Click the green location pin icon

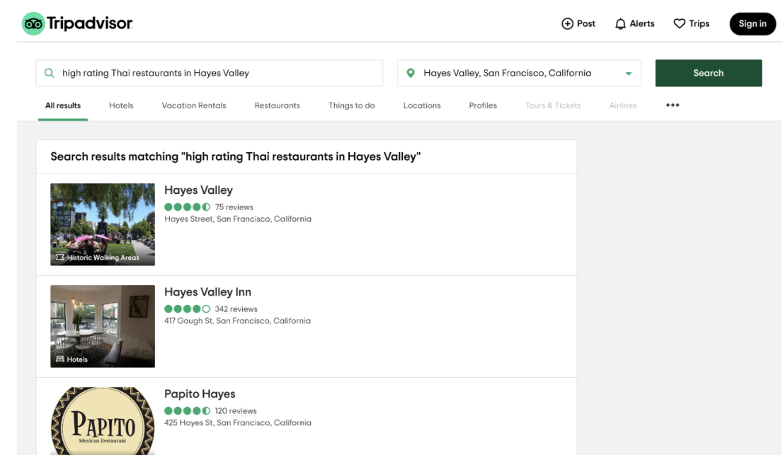coord(411,73)
